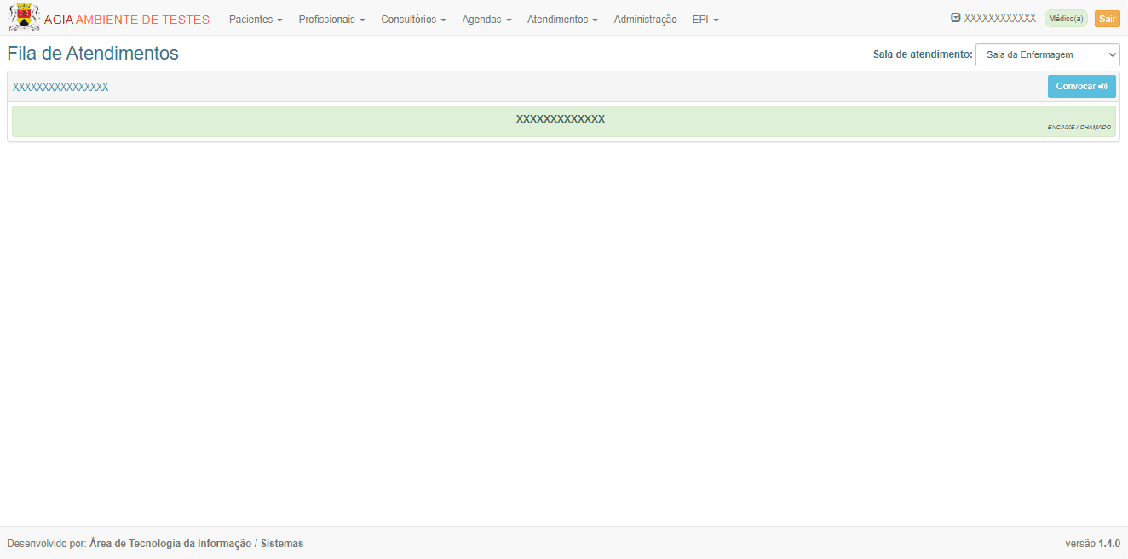Expand the EPI menu
The width and height of the screenshot is (1128, 559).
[x=705, y=20]
